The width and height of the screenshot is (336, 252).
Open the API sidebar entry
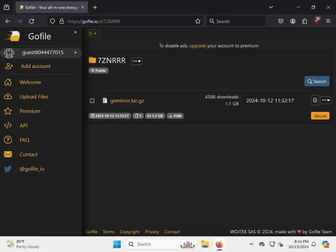tap(24, 125)
